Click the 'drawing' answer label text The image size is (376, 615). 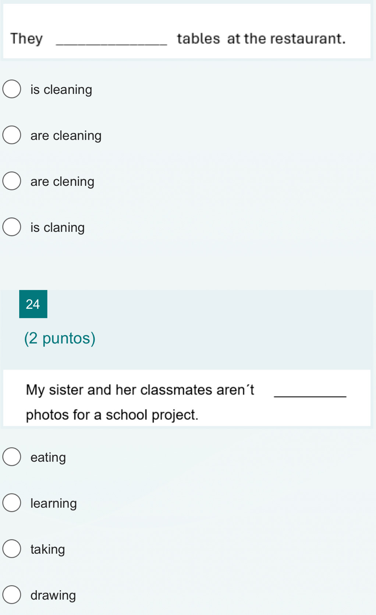[x=53, y=595]
